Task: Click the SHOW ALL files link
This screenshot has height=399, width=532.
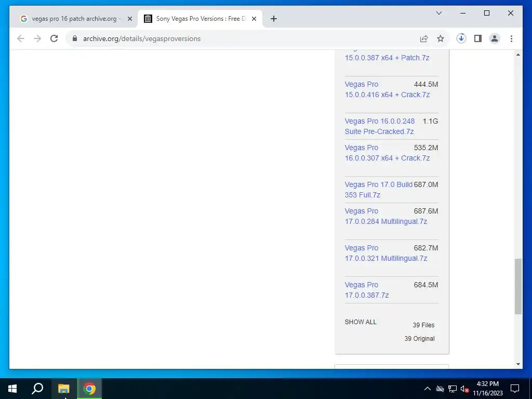Action: [361, 322]
